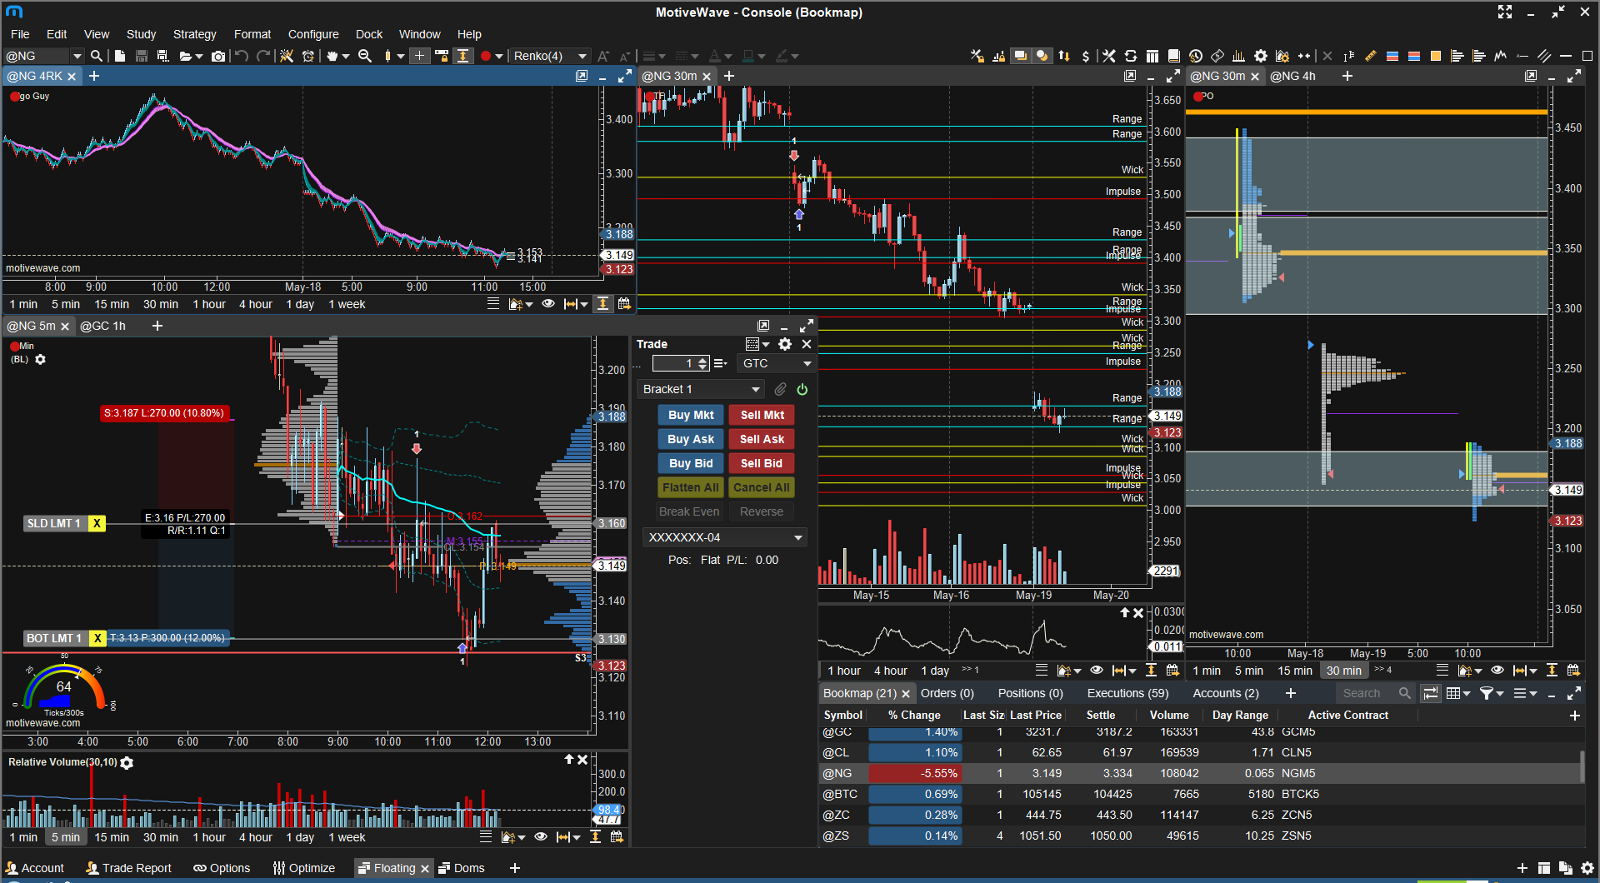The width and height of the screenshot is (1600, 883).
Task: Open the Strategy menu
Action: click(194, 34)
